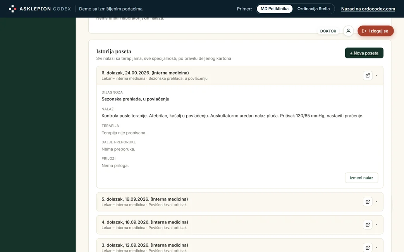
Task: Click the ASKLEPION CODEX brand name
Action: coord(45,9)
